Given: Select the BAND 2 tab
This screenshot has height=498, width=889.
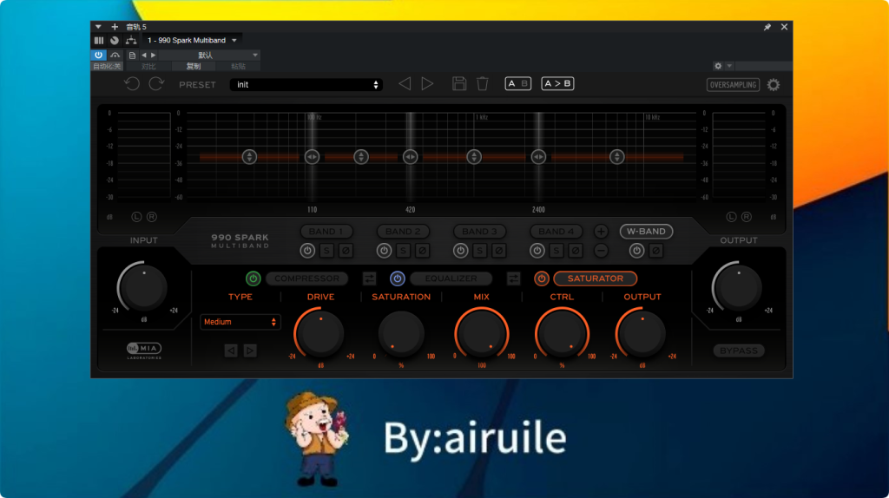Looking at the screenshot, I should point(403,231).
